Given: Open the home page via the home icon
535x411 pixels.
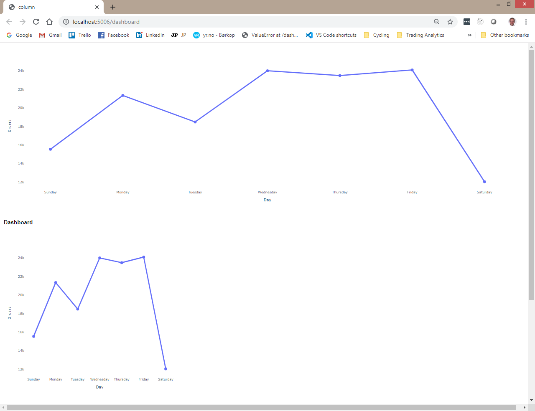Looking at the screenshot, I should pos(49,22).
